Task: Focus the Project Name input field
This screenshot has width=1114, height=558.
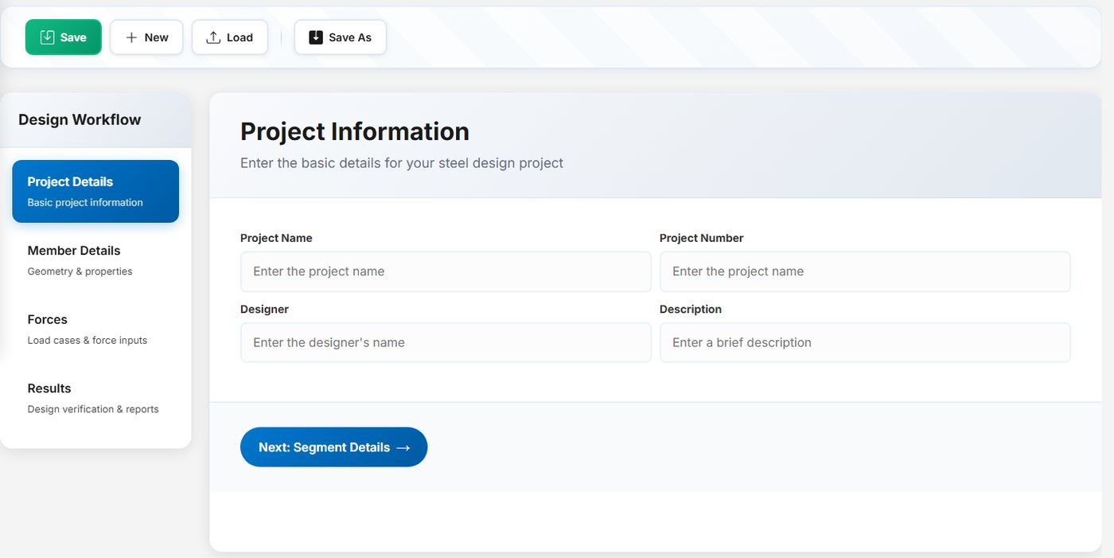Action: point(446,271)
